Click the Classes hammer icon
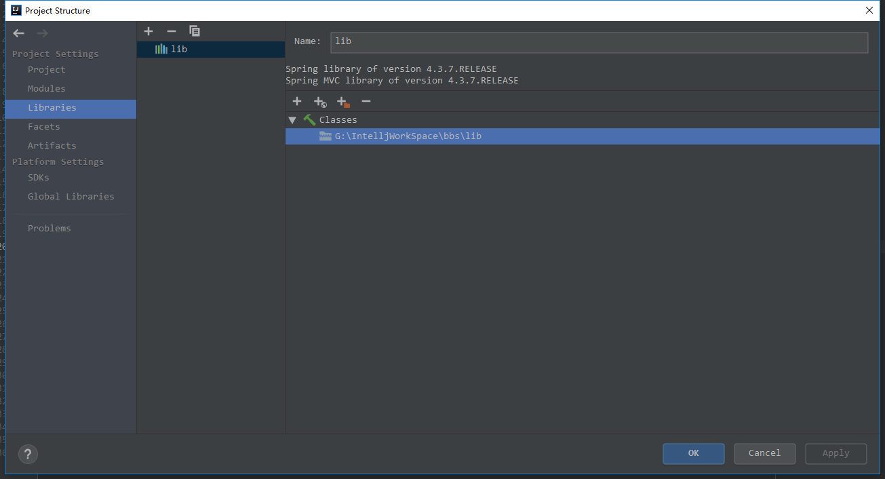 [309, 119]
